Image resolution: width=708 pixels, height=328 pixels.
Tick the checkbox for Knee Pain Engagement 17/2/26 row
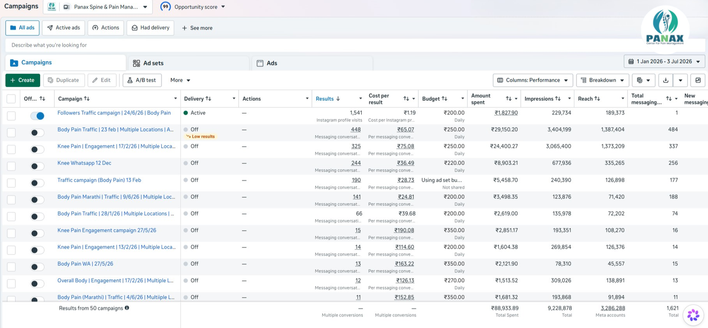(11, 149)
